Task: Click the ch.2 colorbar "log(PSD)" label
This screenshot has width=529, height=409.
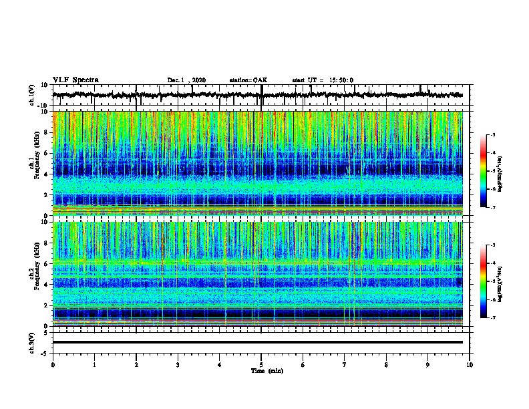Action: point(500,284)
